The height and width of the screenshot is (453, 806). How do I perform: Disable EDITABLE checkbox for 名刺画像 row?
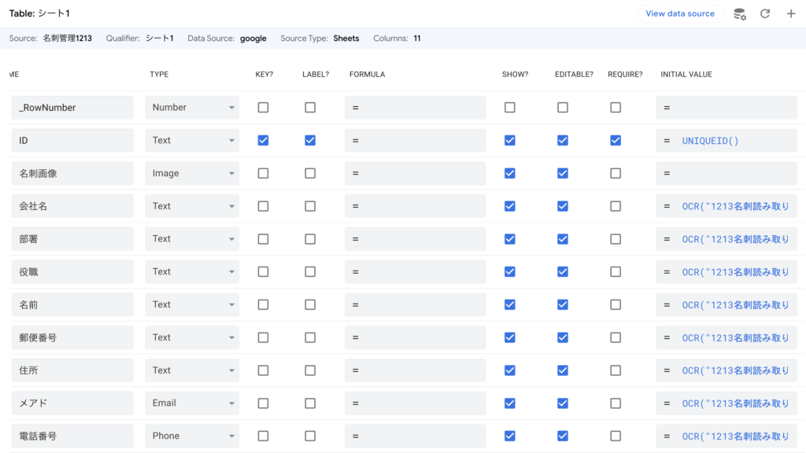[x=563, y=173]
